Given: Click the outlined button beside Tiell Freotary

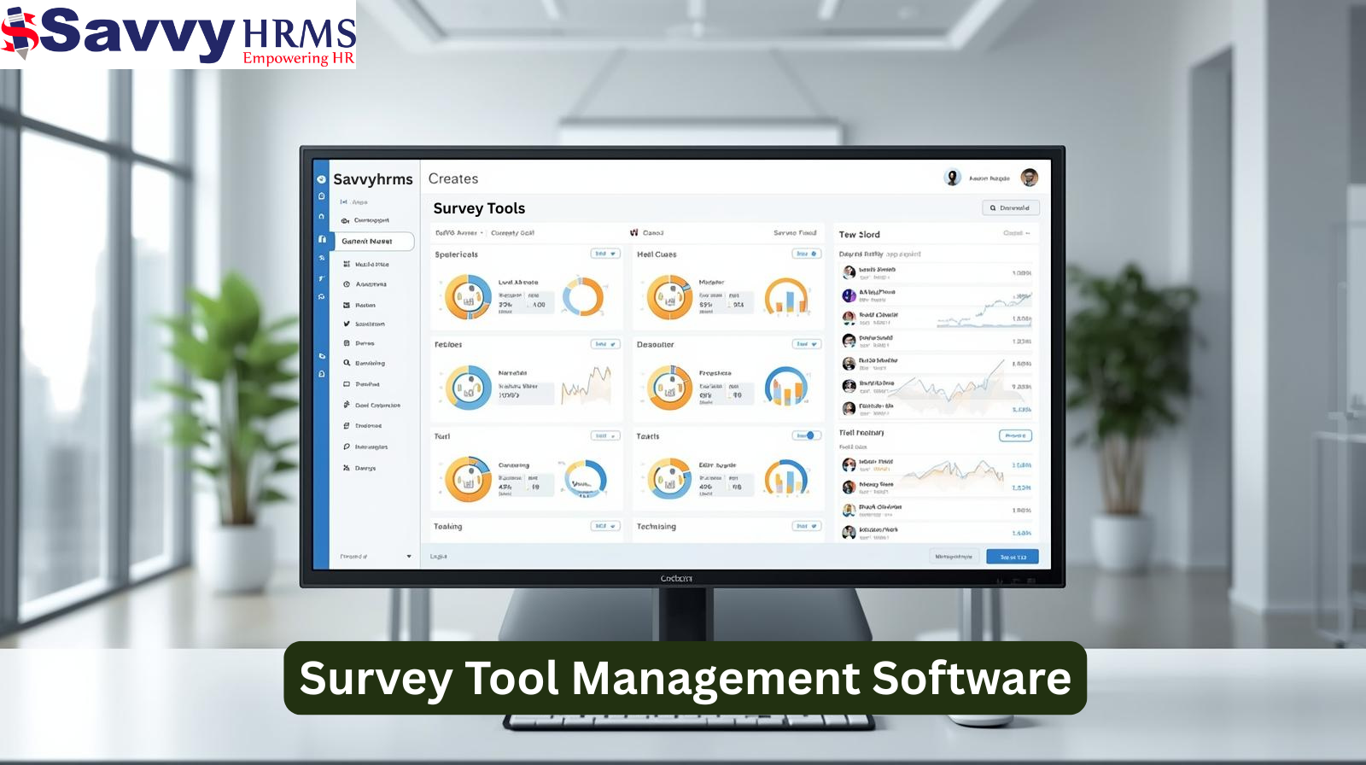Looking at the screenshot, I should pos(1016,435).
